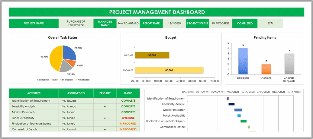Click the gray Change Requests bar

click(x=289, y=64)
